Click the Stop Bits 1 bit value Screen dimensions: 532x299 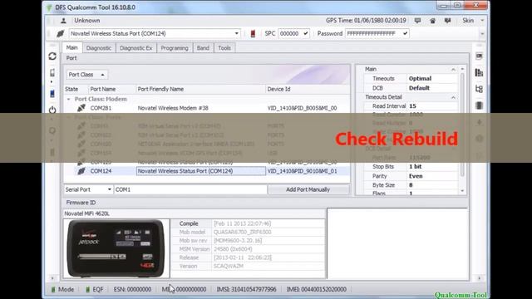coord(416,167)
